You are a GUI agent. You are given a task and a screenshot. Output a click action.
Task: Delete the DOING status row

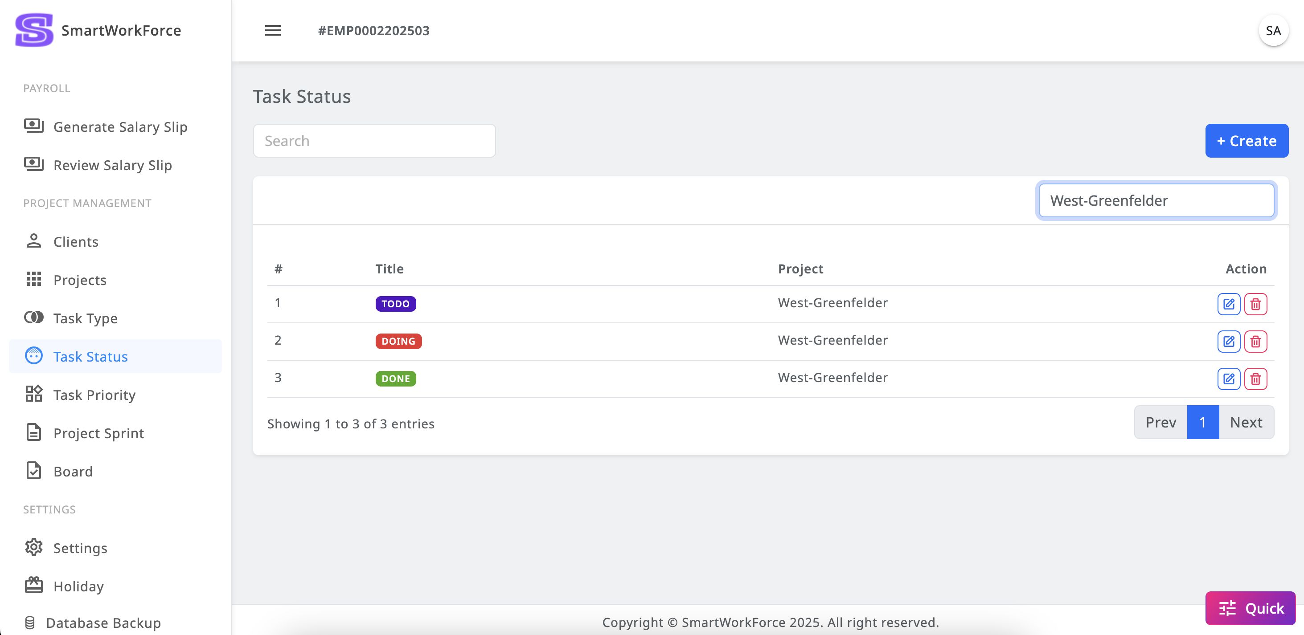[x=1255, y=342]
